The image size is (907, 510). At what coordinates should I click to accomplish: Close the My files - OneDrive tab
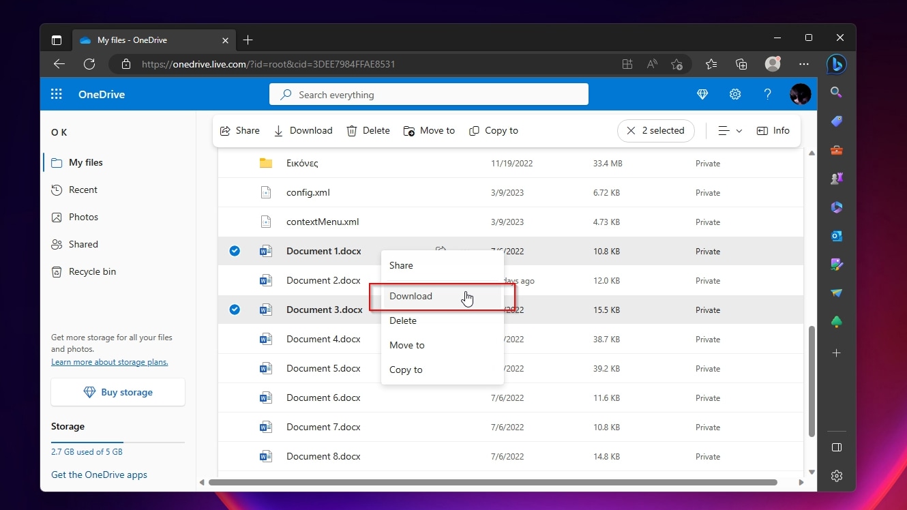226,40
